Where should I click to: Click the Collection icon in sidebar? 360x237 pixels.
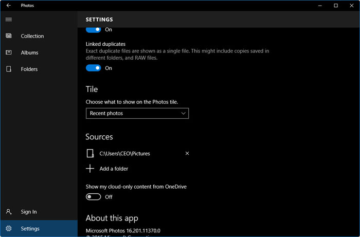9,36
